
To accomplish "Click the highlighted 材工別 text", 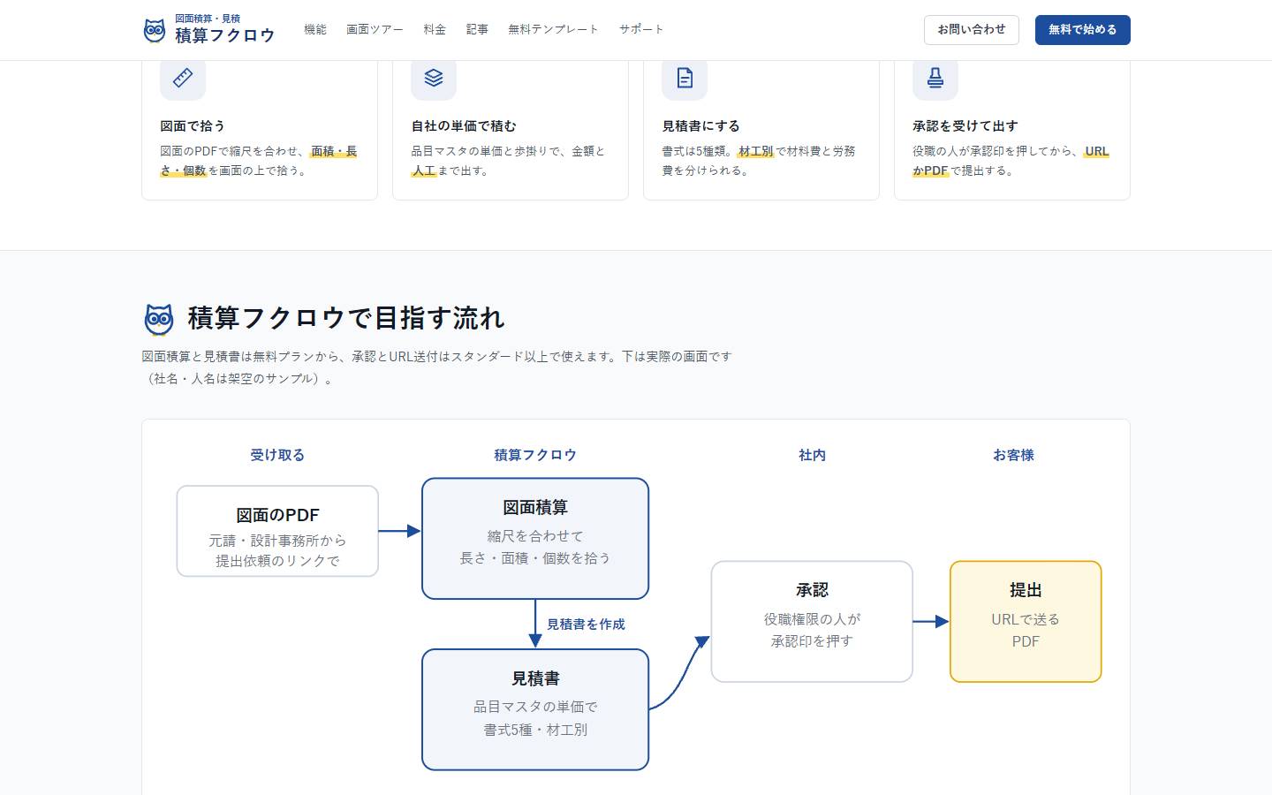I will pos(755,151).
